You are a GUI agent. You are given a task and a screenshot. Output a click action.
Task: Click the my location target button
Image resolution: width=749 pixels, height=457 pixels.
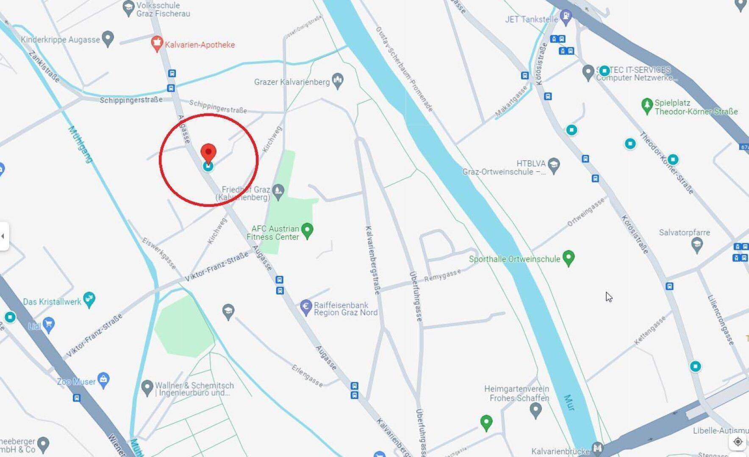tap(738, 442)
